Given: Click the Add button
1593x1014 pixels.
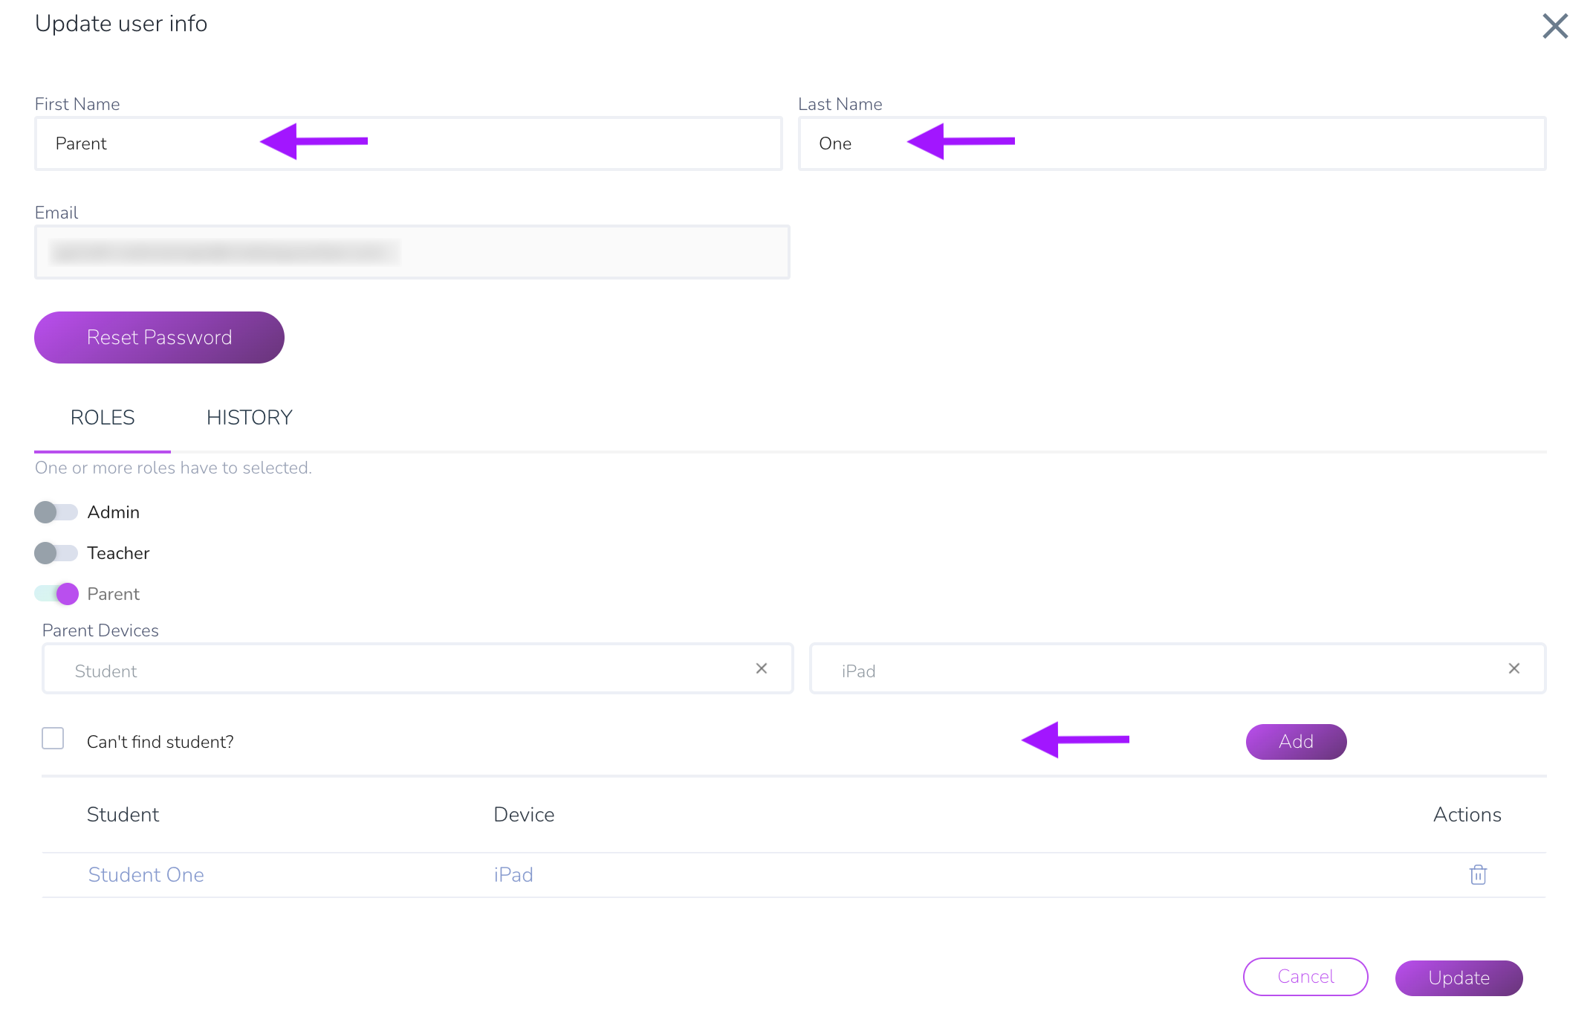Looking at the screenshot, I should (1296, 742).
